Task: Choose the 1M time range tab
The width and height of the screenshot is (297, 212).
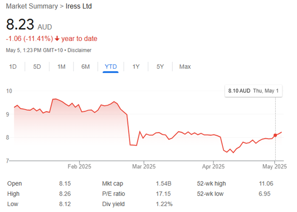Action: tap(61, 67)
